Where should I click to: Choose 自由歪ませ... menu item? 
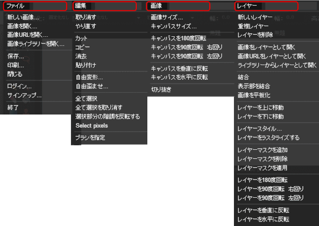tap(92, 86)
